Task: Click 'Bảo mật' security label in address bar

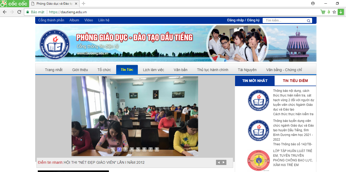Action: pos(38,12)
